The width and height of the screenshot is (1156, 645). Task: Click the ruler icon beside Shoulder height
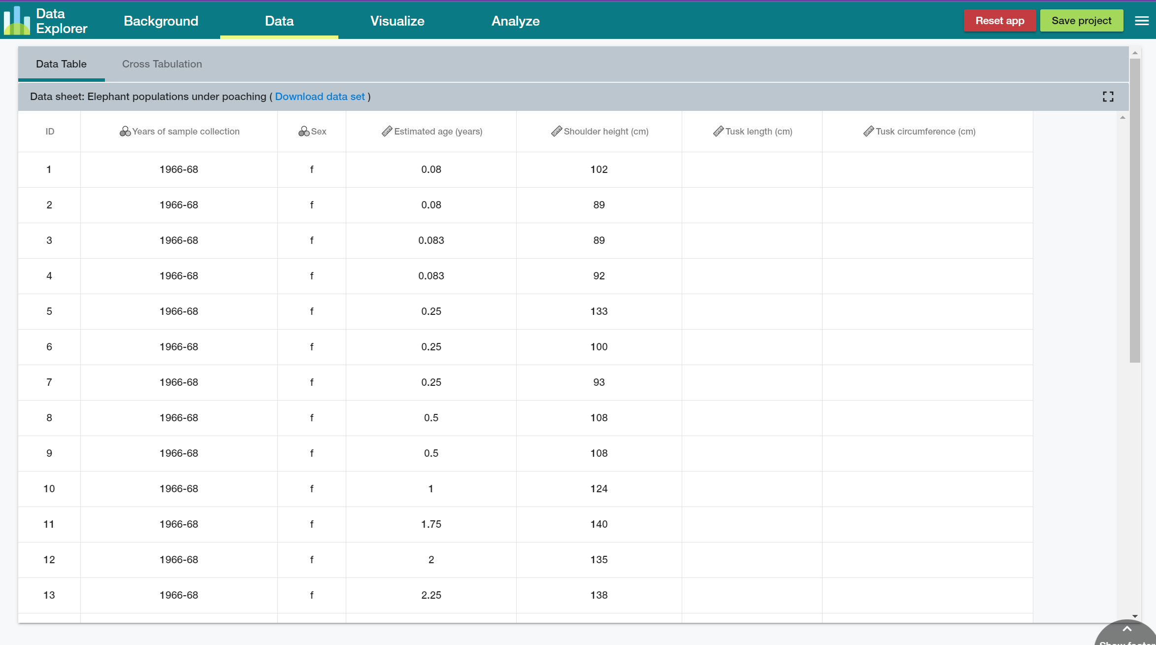pos(557,131)
